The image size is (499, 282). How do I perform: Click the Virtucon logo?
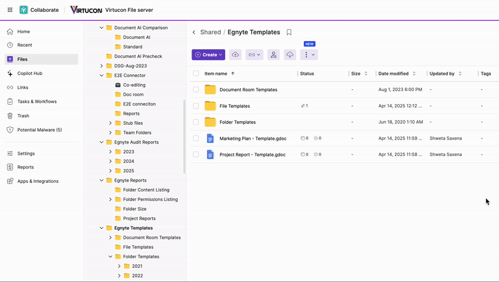pos(86,10)
